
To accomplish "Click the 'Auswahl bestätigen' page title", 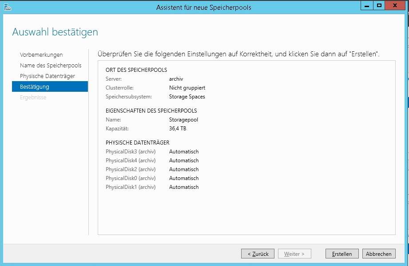I will pyautogui.click(x=55, y=32).
